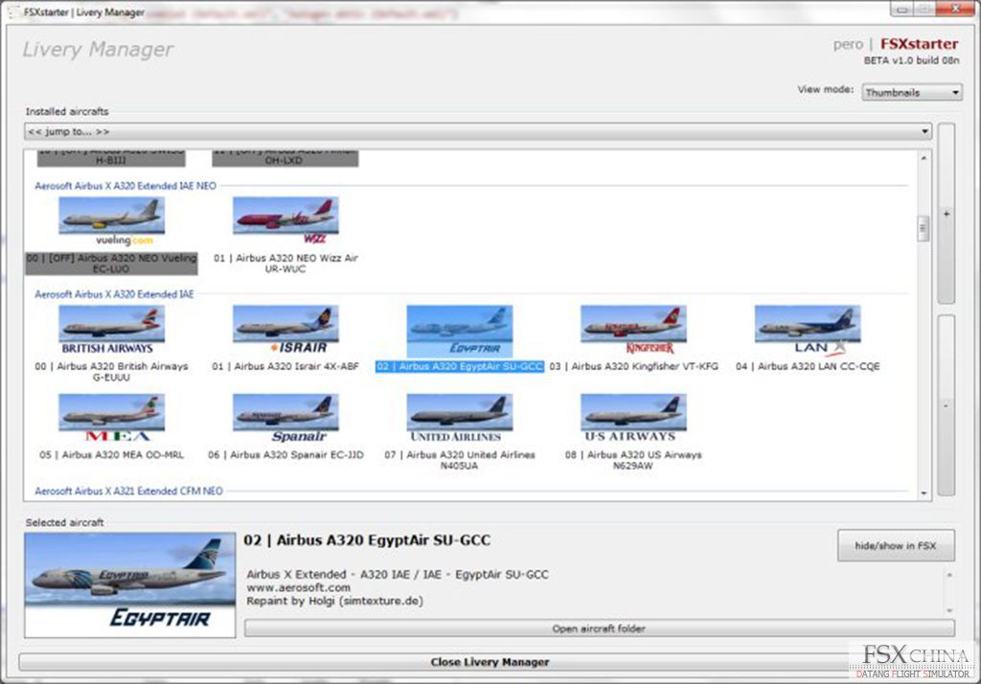Click the 'Close Livery Manager' button
The image size is (981, 684).
pos(490,662)
